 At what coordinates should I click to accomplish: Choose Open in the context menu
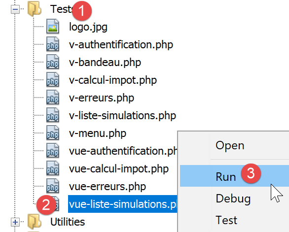(x=230, y=145)
